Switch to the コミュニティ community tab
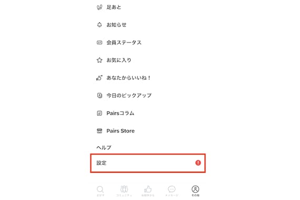 (x=124, y=191)
